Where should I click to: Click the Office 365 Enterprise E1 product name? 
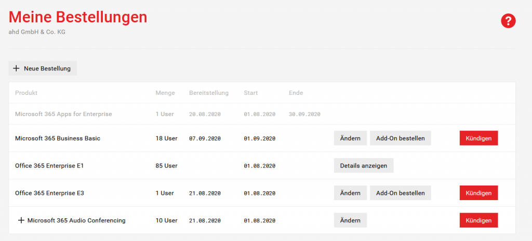pyautogui.click(x=49, y=165)
